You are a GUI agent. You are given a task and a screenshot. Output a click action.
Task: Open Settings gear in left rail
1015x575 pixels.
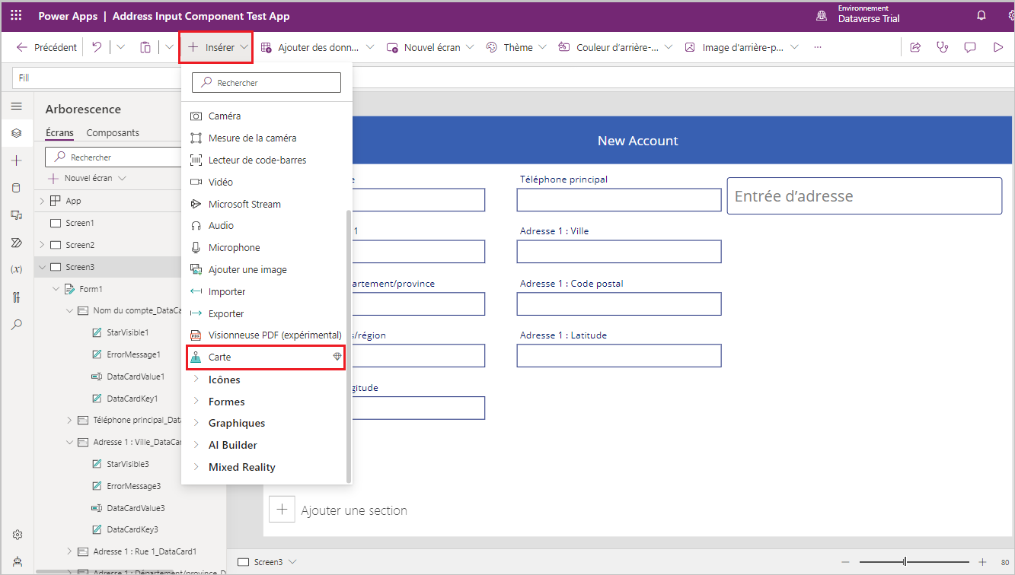tap(17, 535)
